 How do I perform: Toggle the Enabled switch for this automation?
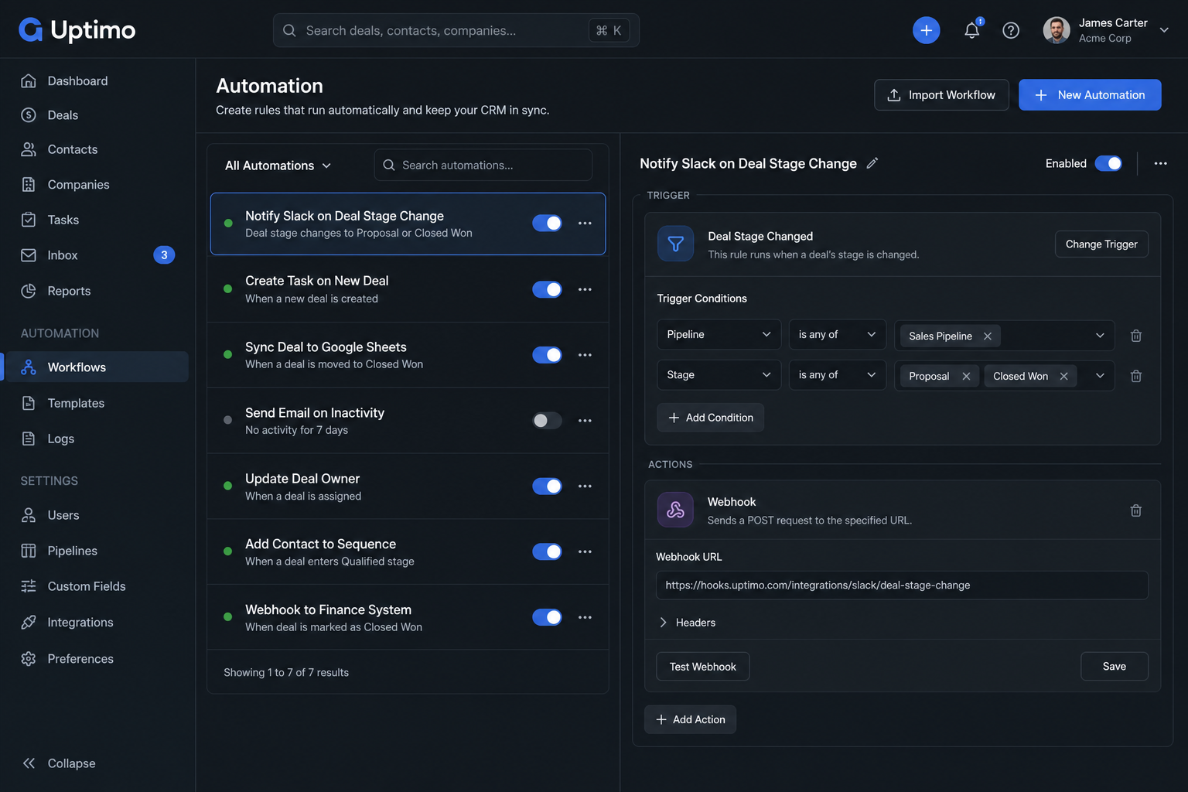[1108, 163]
